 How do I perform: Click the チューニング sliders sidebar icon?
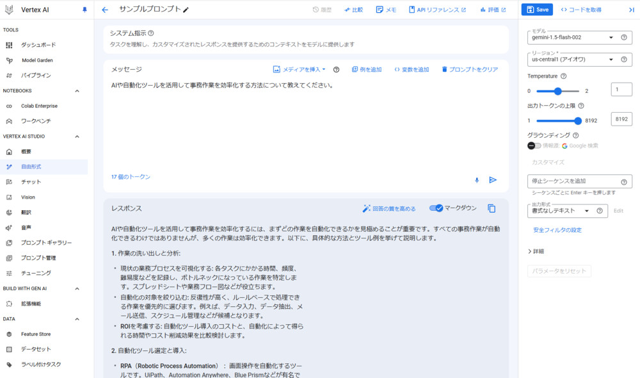click(9, 274)
